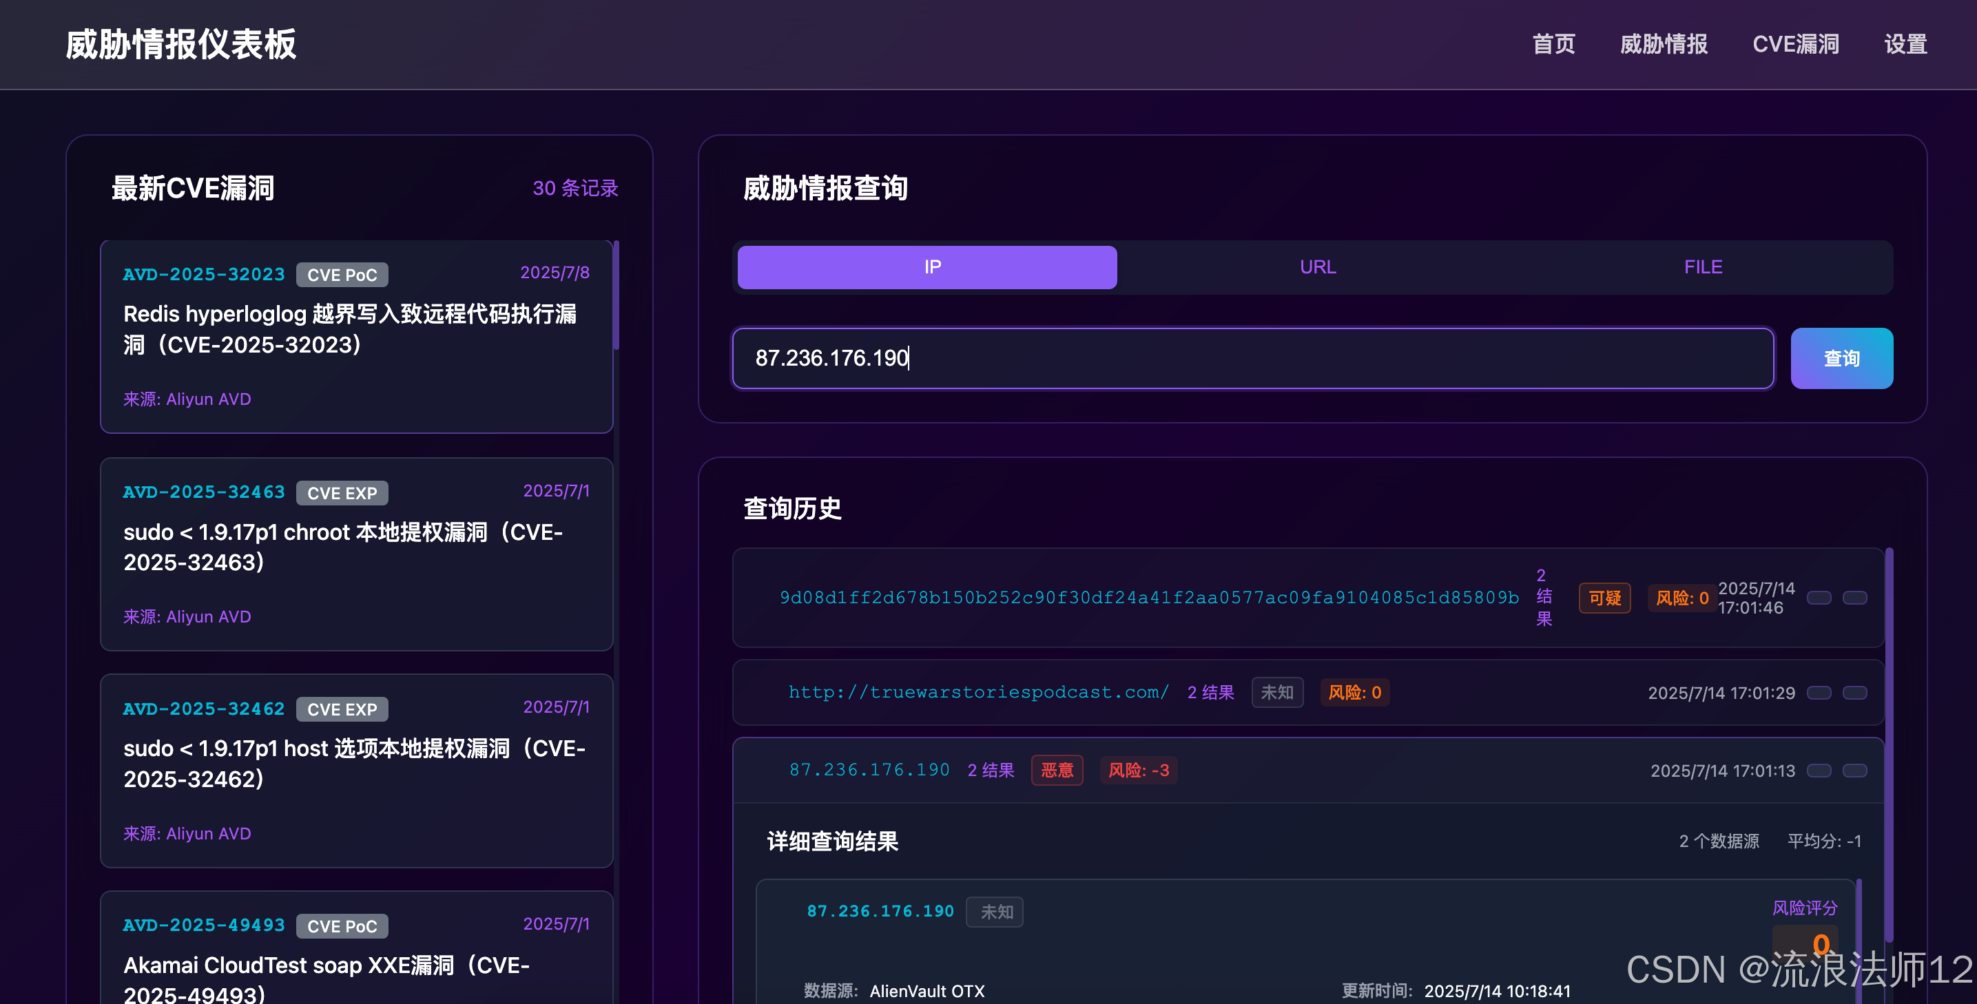Switch query type to FILE
Viewport: 1977px width, 1004px height.
1702,267
